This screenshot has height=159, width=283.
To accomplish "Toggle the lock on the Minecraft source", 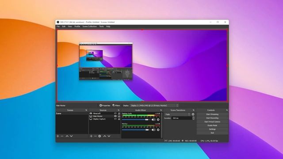I will (x=119, y=114).
